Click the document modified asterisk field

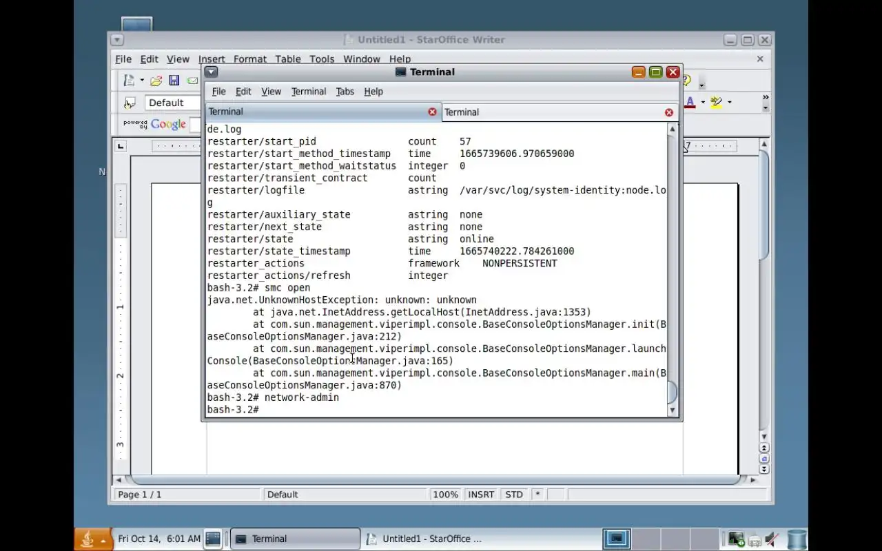tap(537, 495)
